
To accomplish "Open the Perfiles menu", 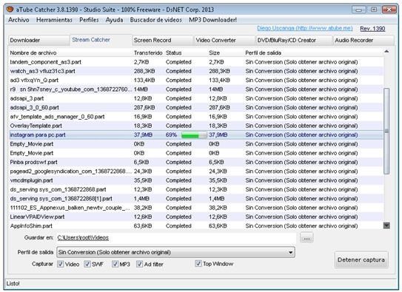I will (x=89, y=20).
